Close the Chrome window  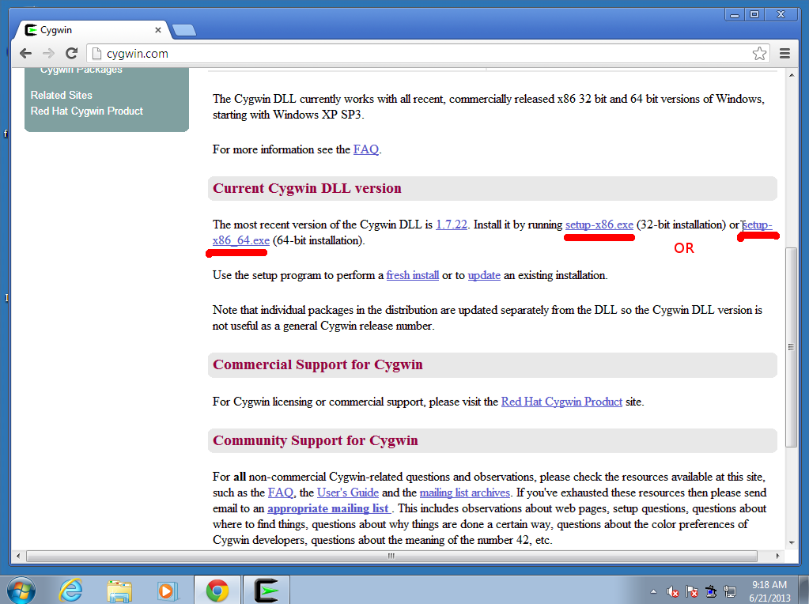[x=781, y=15]
